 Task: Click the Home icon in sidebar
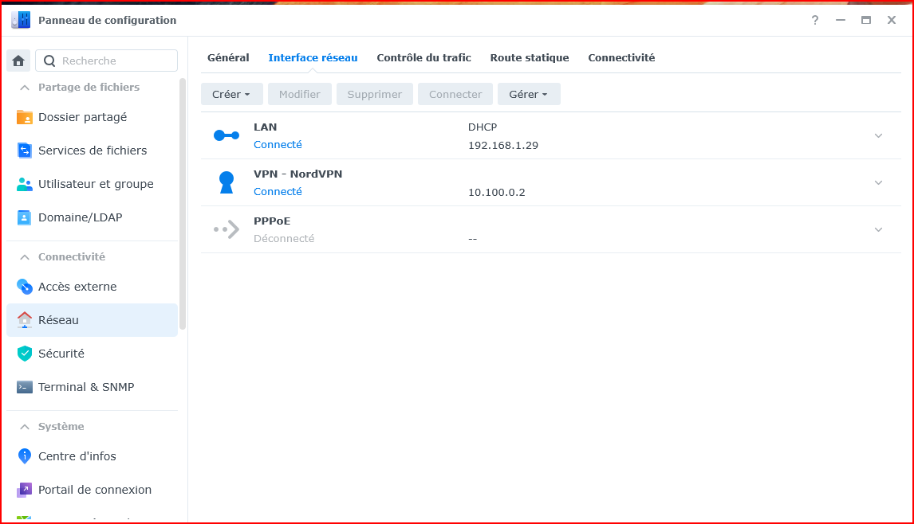coord(18,61)
